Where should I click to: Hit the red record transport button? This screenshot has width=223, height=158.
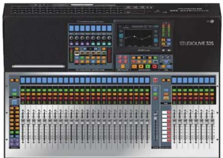pos(155,66)
